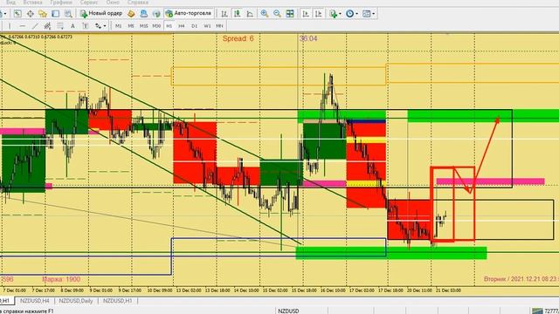
Task: Set timeframe to M30
Action: pyautogui.click(x=156, y=26)
